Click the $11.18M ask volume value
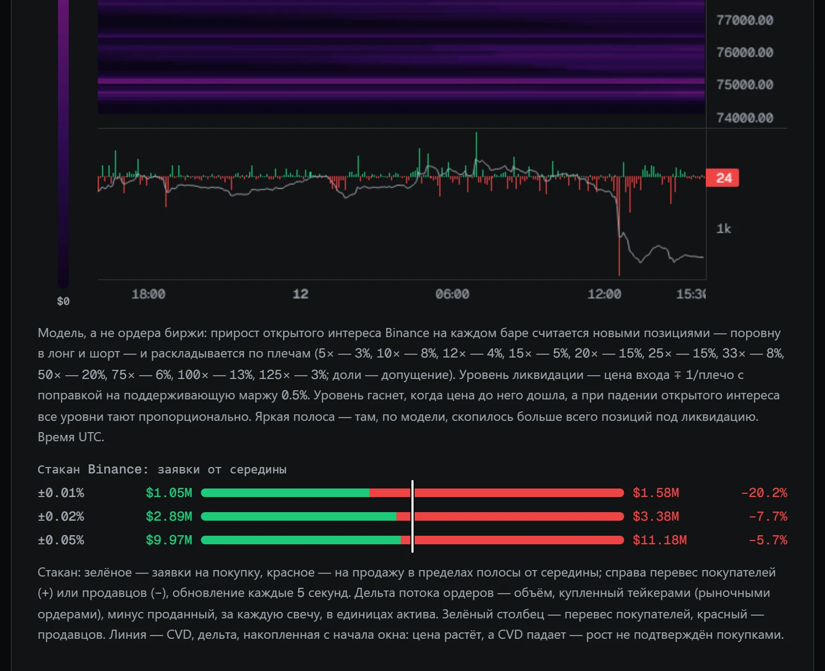Image resolution: width=825 pixels, height=671 pixels. click(x=660, y=540)
